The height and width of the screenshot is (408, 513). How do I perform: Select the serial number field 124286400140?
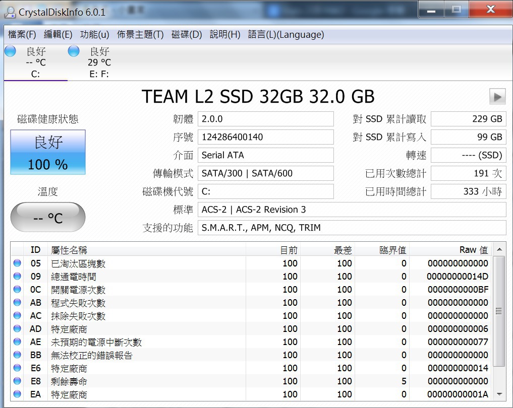[266, 137]
